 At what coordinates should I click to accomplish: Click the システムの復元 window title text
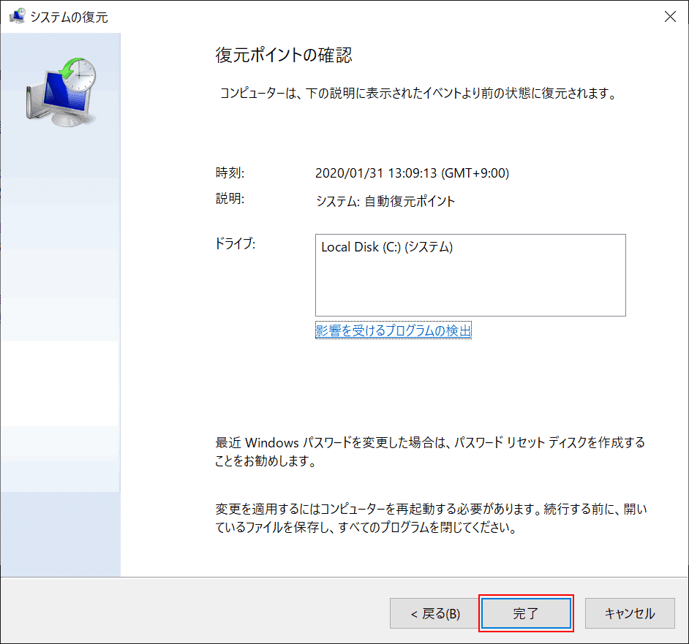click(69, 17)
